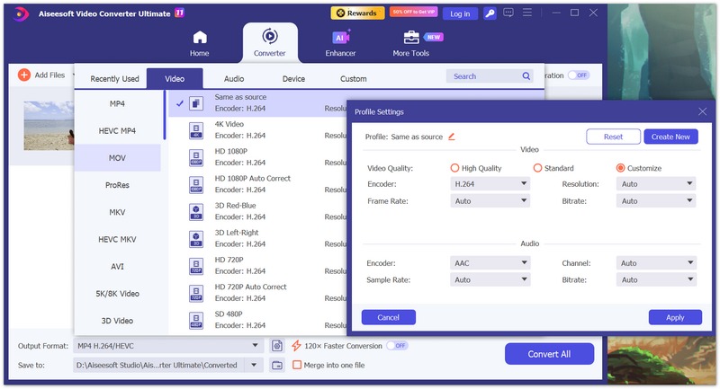Click the Rewards button

point(357,13)
